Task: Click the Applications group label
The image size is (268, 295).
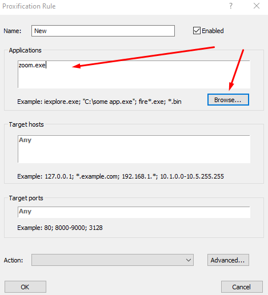Action: [x=25, y=50]
